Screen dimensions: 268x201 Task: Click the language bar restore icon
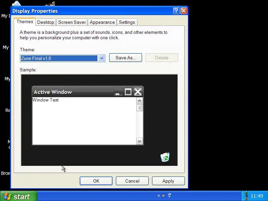[x=170, y=194]
